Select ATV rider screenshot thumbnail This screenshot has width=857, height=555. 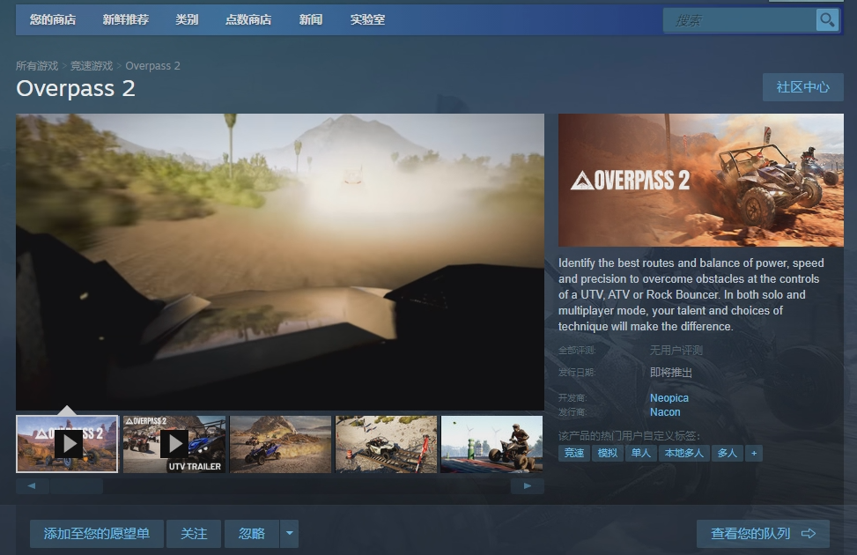[x=491, y=444]
